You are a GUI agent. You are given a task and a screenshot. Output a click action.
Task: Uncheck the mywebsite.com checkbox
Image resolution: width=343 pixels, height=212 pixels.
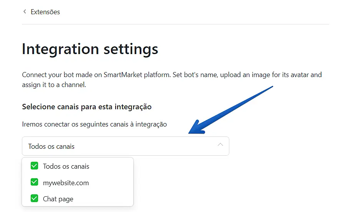coord(34,182)
